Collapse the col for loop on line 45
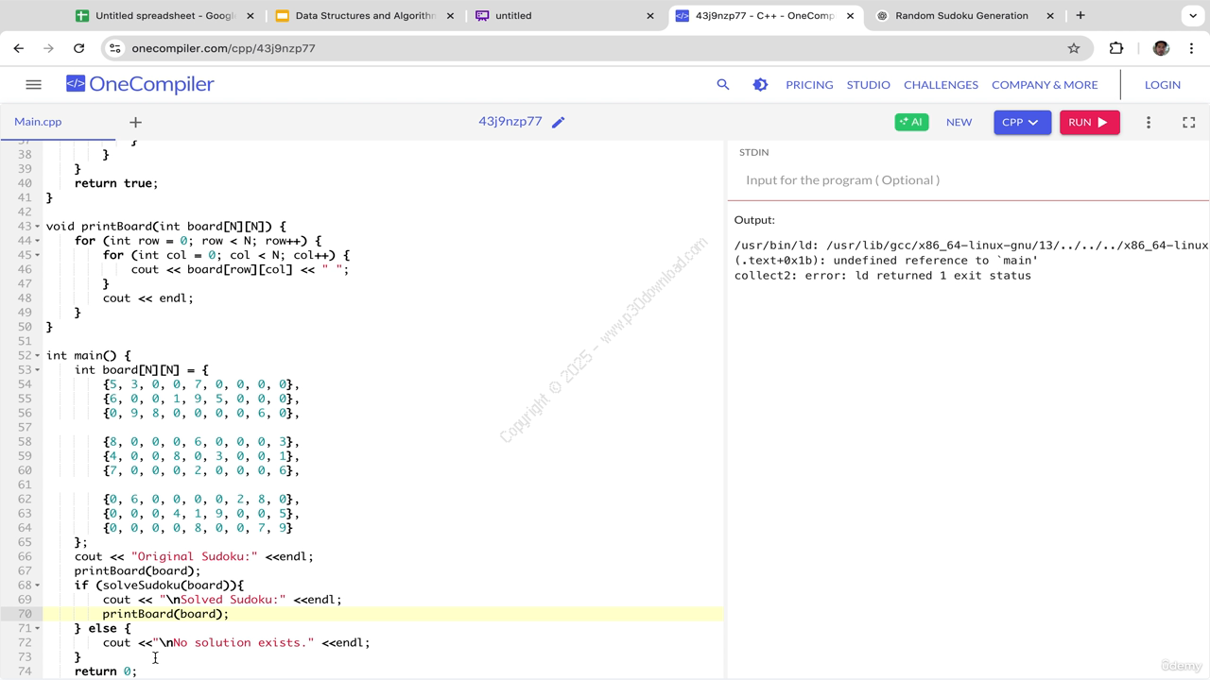 pyautogui.click(x=37, y=255)
